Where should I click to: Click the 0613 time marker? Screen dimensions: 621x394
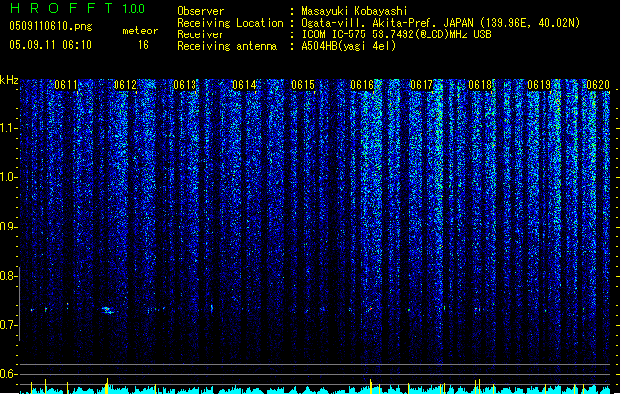(185, 85)
